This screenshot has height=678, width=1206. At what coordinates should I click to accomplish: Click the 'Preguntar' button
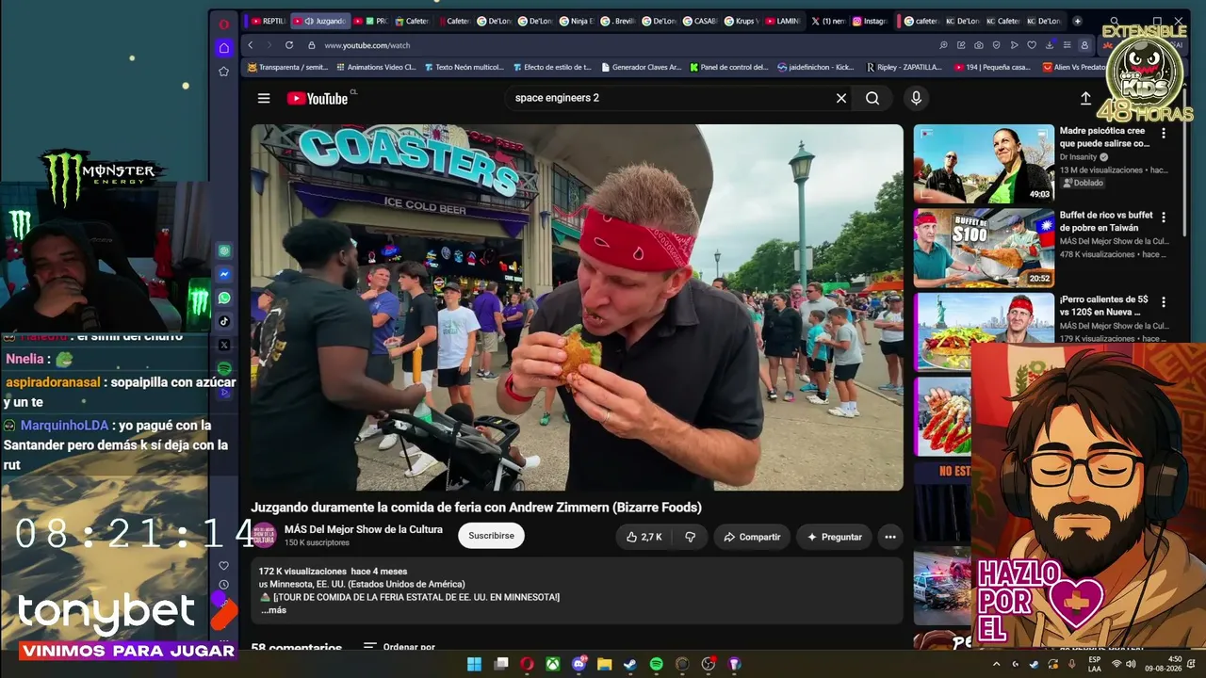[x=834, y=537]
